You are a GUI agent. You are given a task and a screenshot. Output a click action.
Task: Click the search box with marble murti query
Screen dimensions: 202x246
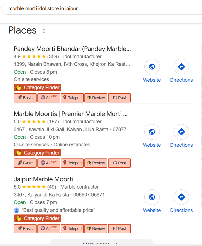coord(101,8)
